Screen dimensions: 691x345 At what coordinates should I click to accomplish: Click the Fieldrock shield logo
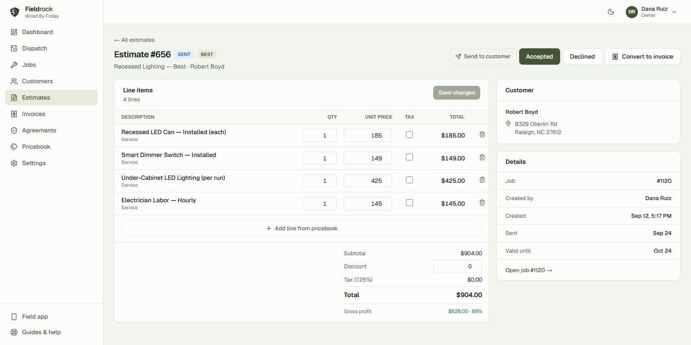click(x=15, y=12)
